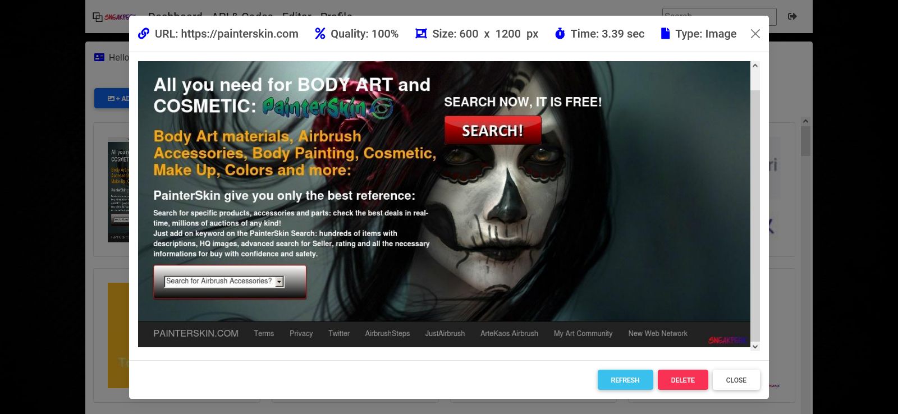Dismiss the preview dialog with the X icon

click(755, 34)
